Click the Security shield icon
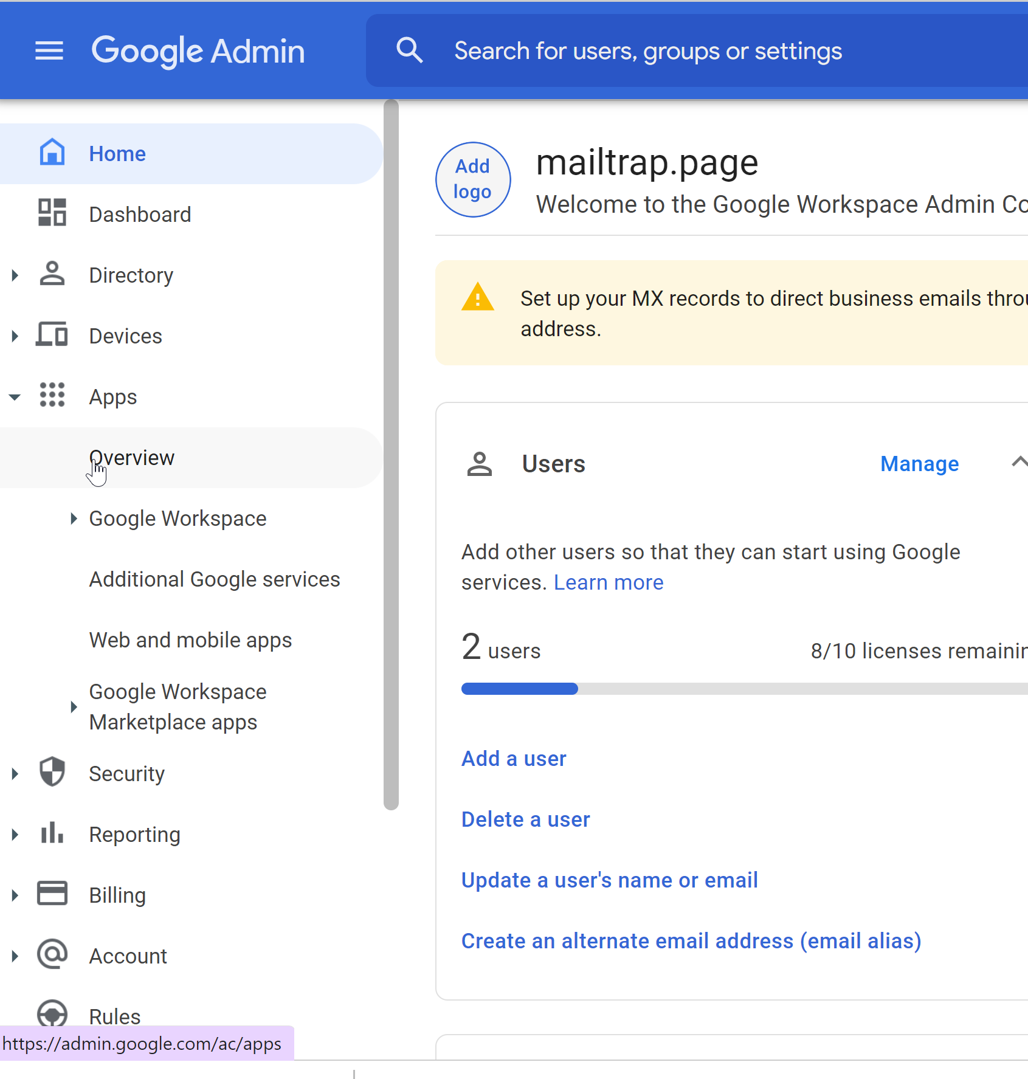Screen dimensions: 1028x1079 (52, 773)
